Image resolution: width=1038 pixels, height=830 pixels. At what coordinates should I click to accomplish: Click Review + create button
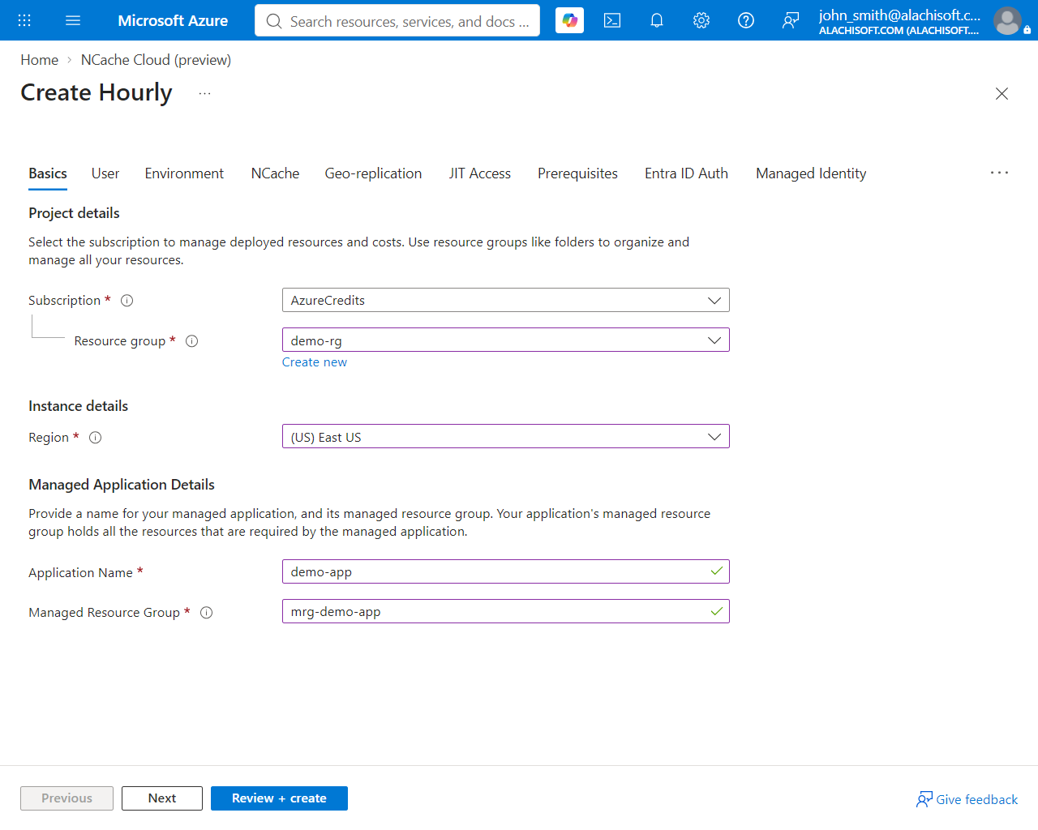click(x=279, y=798)
